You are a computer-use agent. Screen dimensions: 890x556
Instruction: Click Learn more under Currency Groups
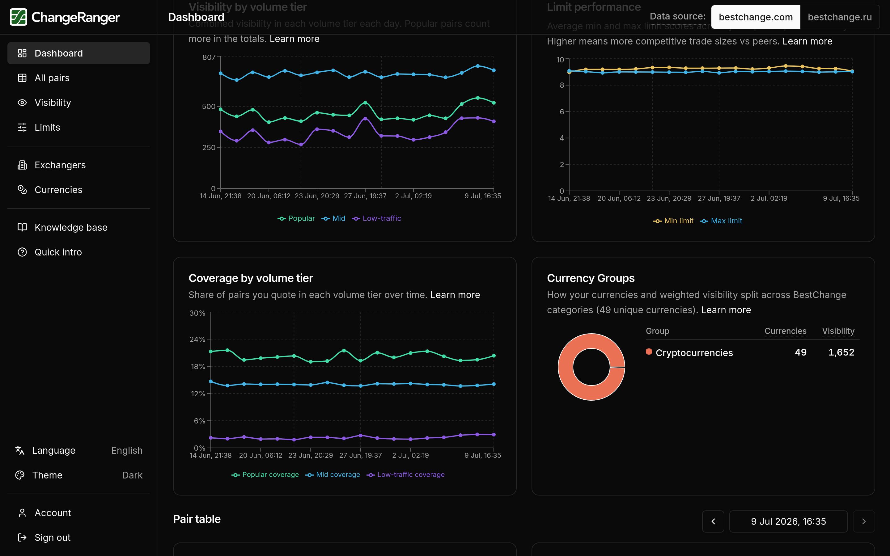pyautogui.click(x=726, y=310)
